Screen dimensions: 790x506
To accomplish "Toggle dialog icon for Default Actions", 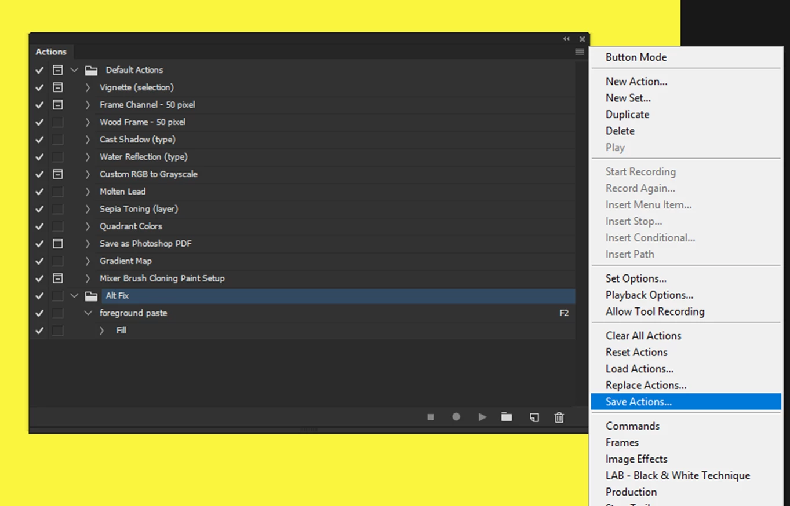I will point(57,70).
